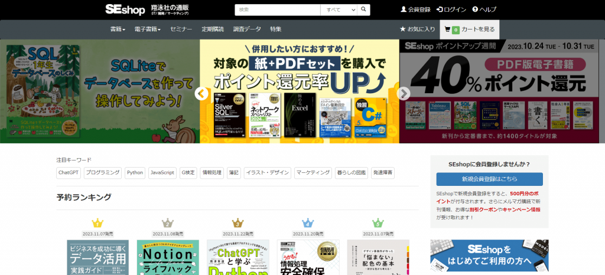Image resolution: width=605 pixels, height=275 pixels.
Task: Expand the 書籍 menu dropdown
Action: [118, 30]
